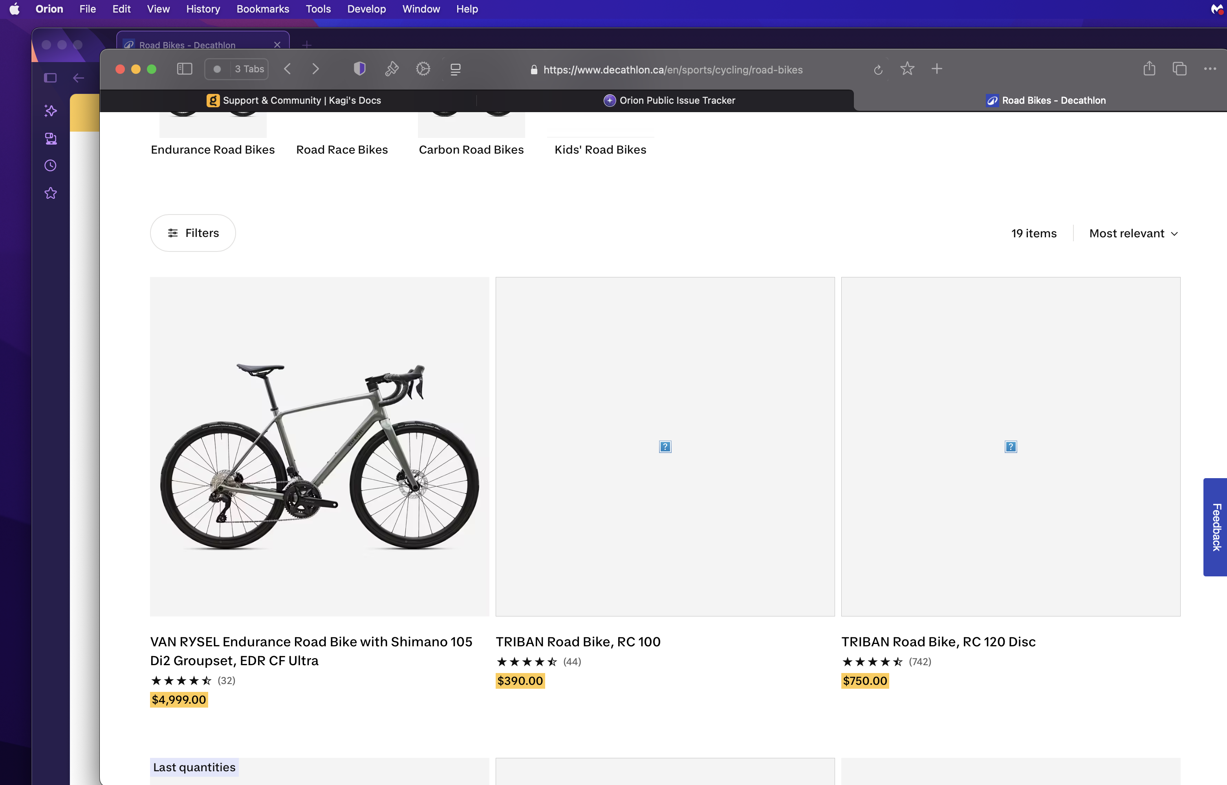The height and width of the screenshot is (785, 1227).
Task: Click the (742) reviews count
Action: (x=920, y=662)
